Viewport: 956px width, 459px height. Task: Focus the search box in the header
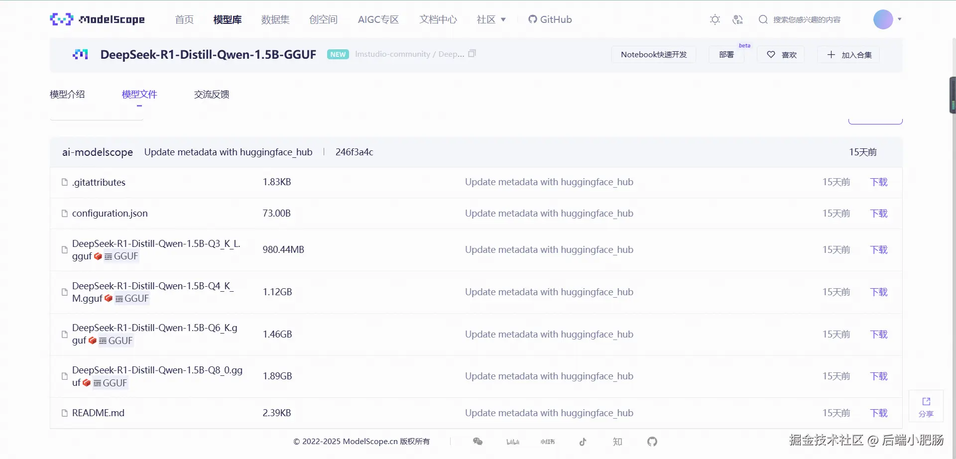click(x=807, y=19)
